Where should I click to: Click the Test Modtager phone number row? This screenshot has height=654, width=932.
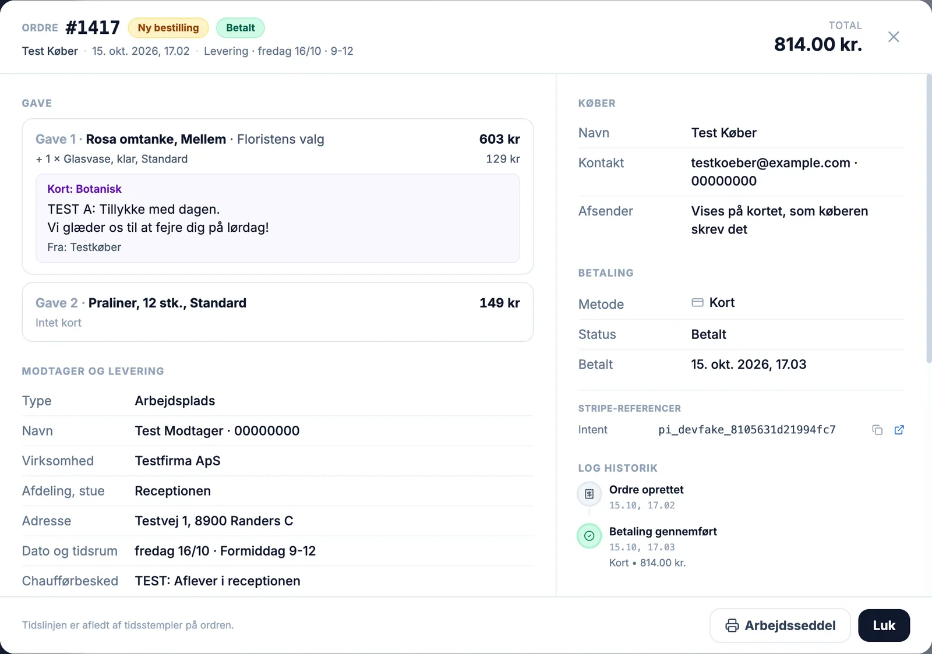pos(278,431)
